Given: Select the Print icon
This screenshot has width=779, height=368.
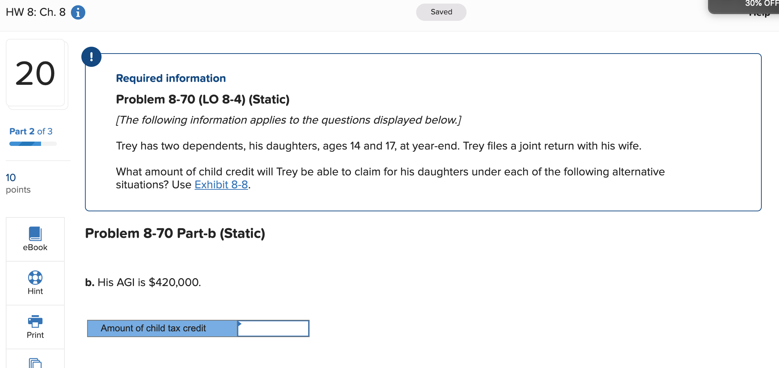Looking at the screenshot, I should coord(35,321).
